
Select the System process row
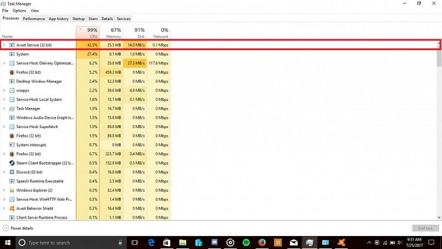85,54
